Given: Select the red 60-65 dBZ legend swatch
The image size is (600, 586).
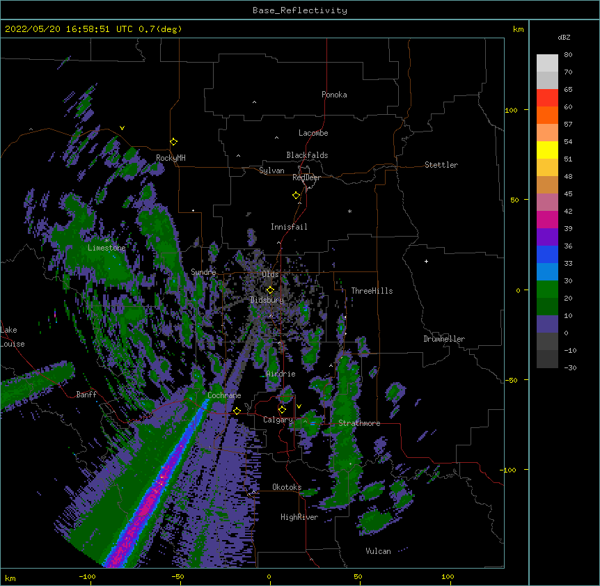Looking at the screenshot, I should click(x=547, y=97).
